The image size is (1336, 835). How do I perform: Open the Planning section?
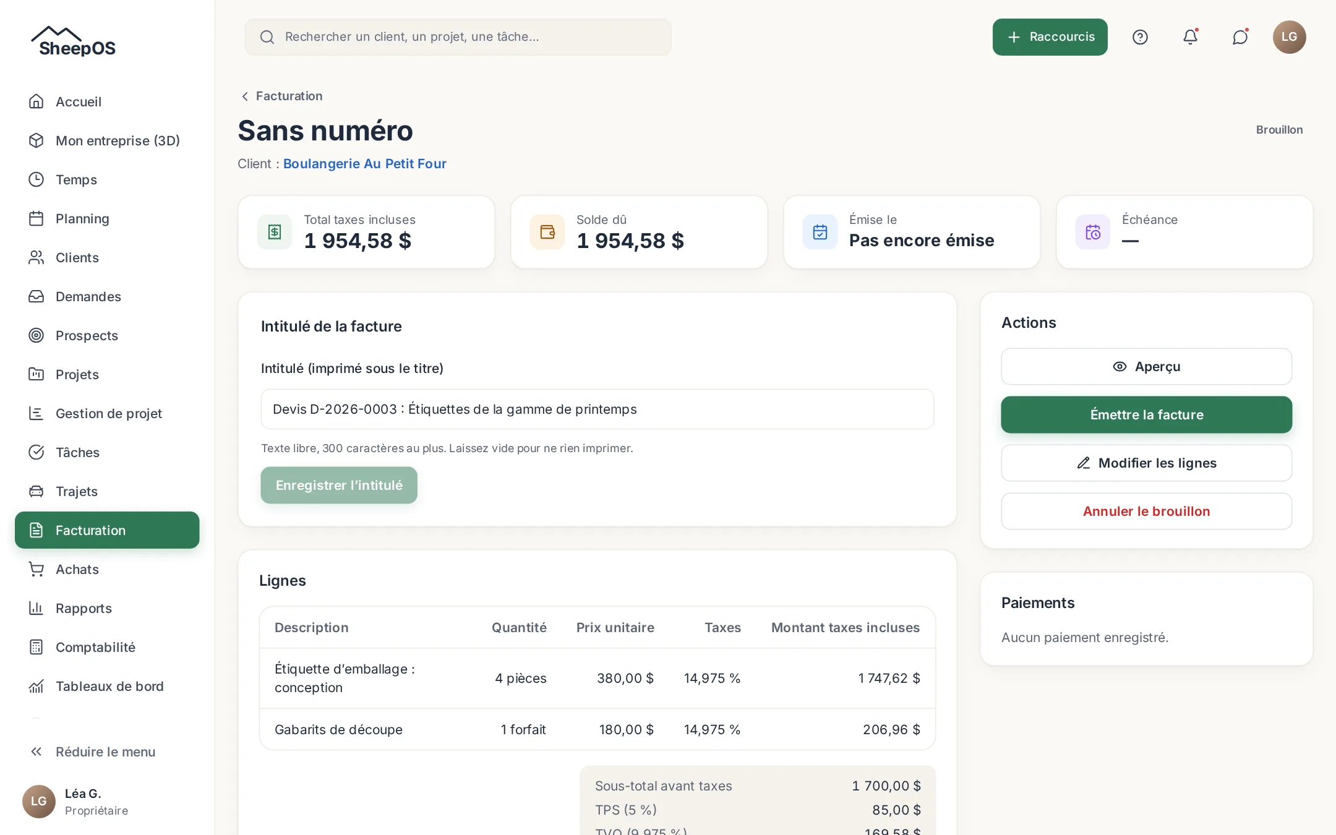pyautogui.click(x=107, y=218)
